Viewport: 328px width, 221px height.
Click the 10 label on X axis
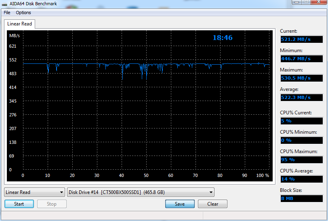click(48, 175)
